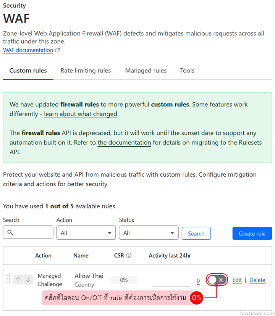Open the Managed rules tab

(146, 71)
